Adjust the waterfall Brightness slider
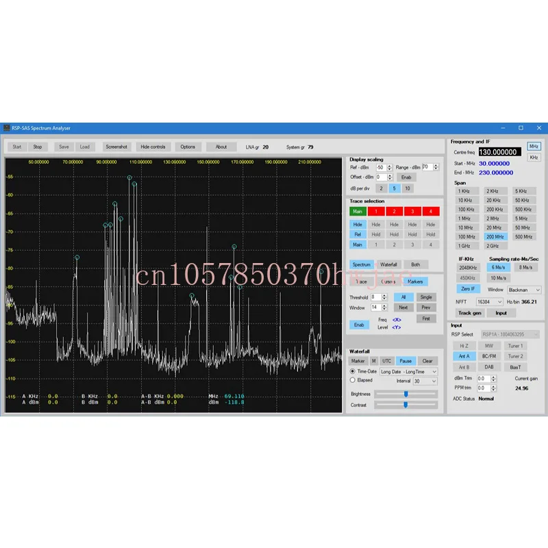548x548 pixels. [406, 394]
